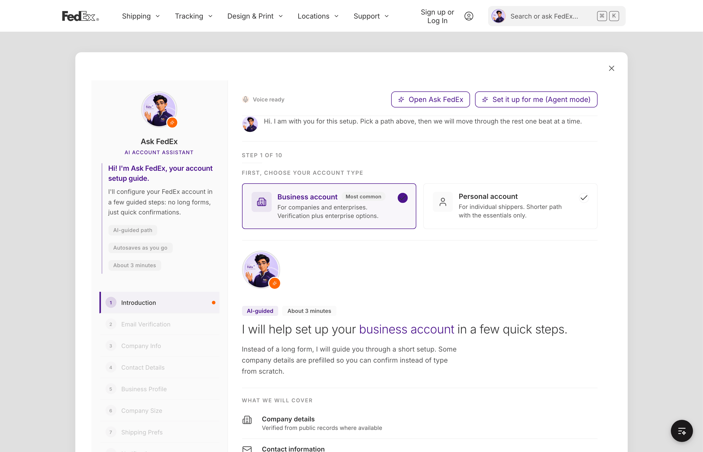This screenshot has width=703, height=452.
Task: Select Company Info step in sidebar
Action: coord(160,346)
